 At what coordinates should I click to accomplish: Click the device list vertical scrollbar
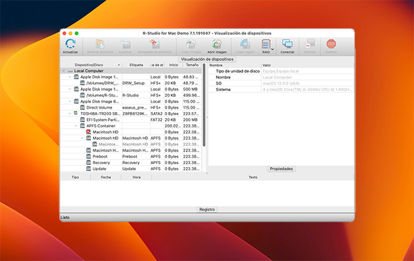204,106
